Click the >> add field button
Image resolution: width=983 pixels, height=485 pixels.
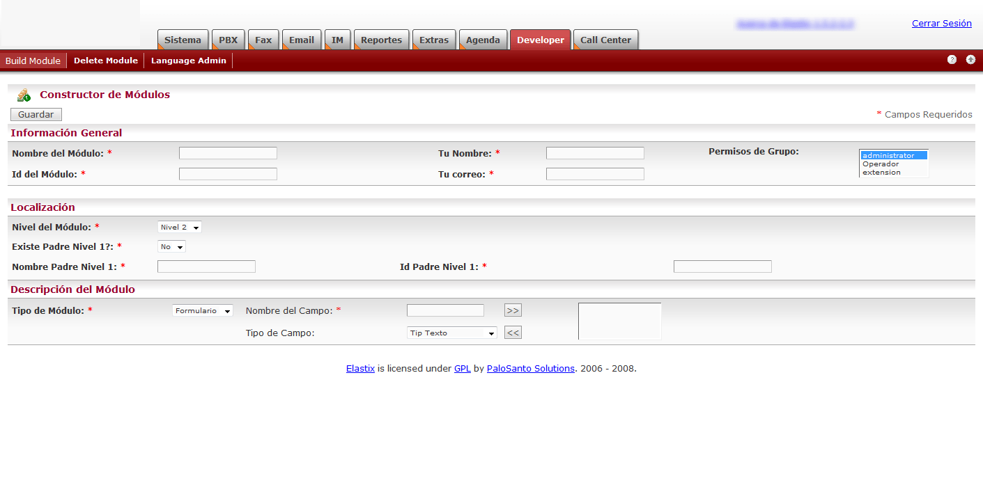513,310
